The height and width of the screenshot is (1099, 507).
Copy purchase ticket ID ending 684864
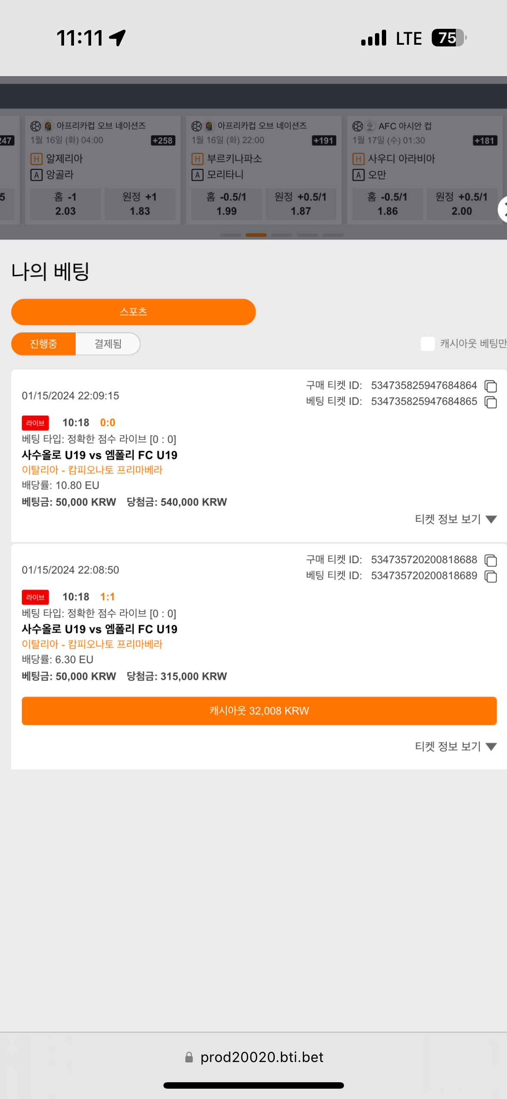pyautogui.click(x=490, y=386)
